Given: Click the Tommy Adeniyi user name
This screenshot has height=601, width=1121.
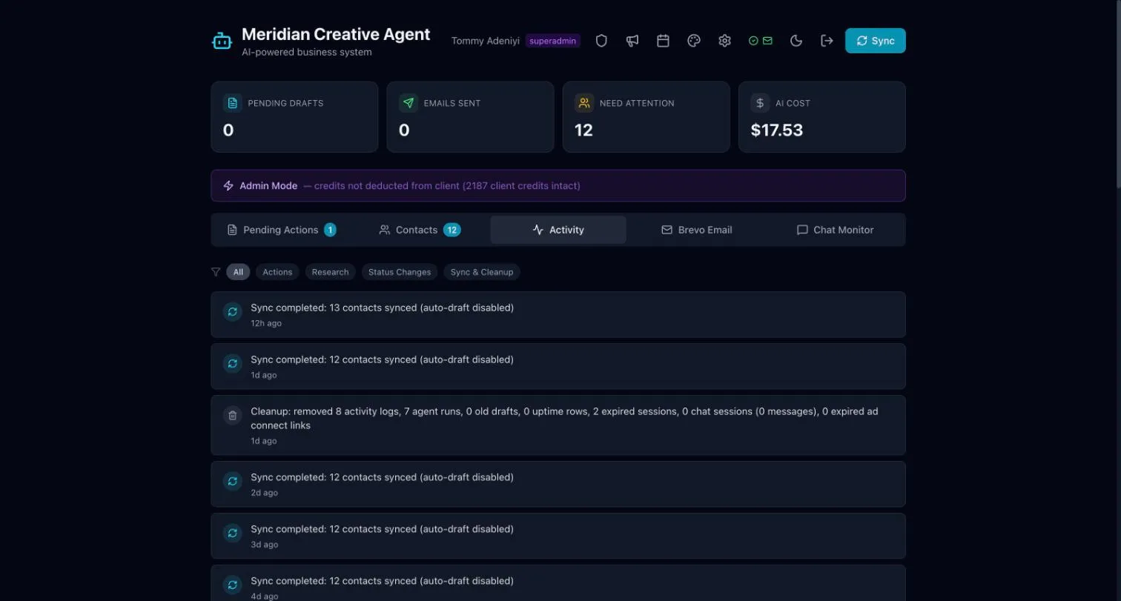Looking at the screenshot, I should click(486, 41).
